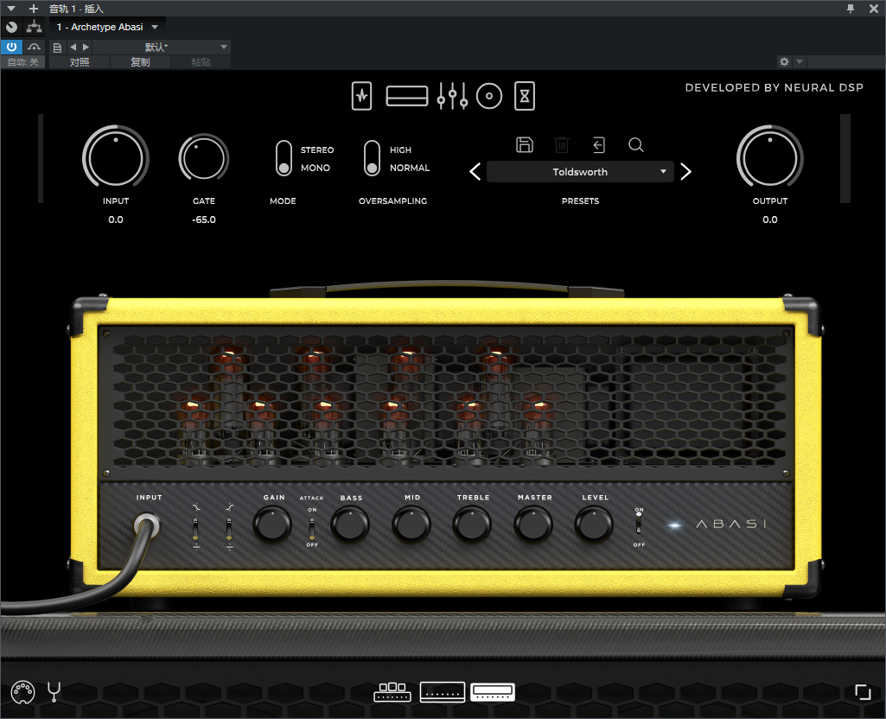Screen dimensions: 886x719
Task: Toggle the amp high-cut filter switch
Action: point(229,529)
